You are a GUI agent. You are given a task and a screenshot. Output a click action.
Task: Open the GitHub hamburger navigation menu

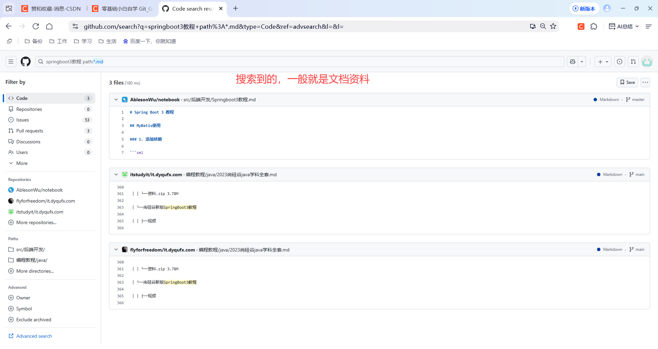[x=11, y=62]
